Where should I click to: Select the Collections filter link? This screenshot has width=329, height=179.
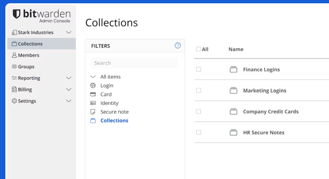(x=114, y=120)
